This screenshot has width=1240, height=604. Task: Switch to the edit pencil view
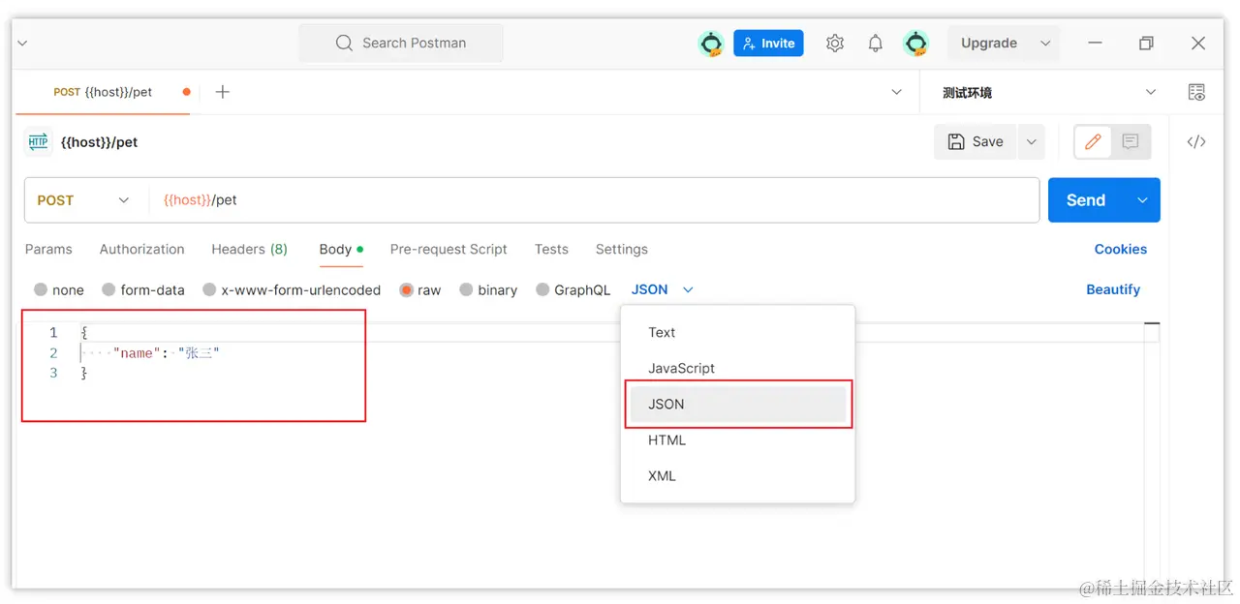click(x=1093, y=142)
